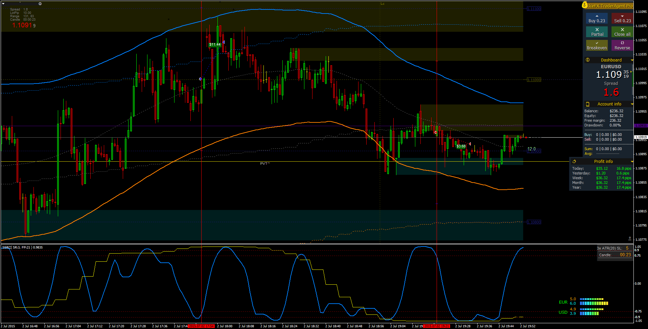Click the 1.11000 level price tag
Screen dimensions: 648x329
click(x=534, y=80)
